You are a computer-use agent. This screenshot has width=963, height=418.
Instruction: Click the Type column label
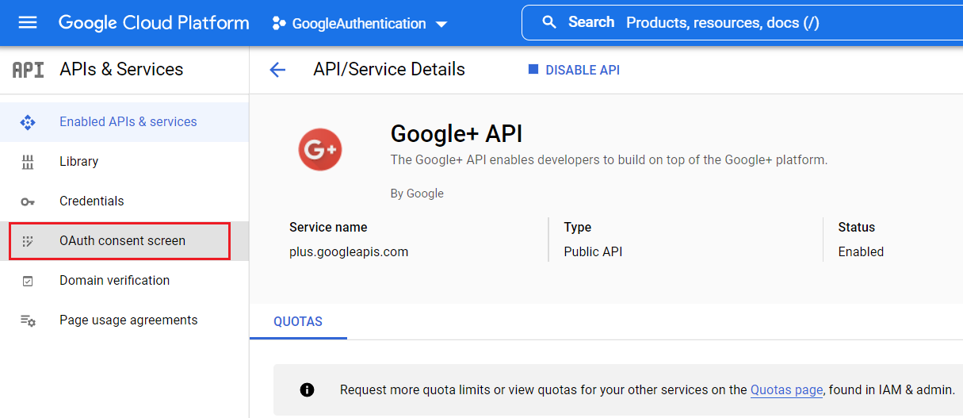tap(578, 227)
